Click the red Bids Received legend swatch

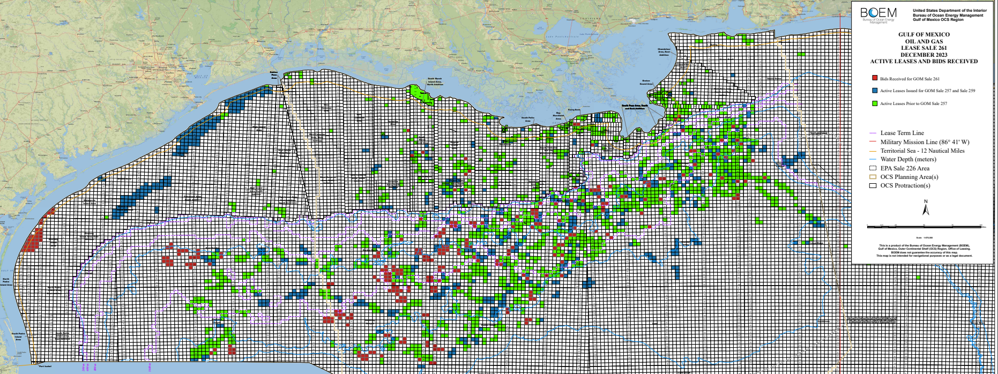click(875, 78)
